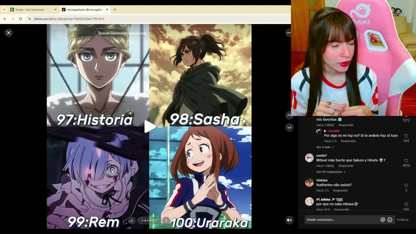Click the '97:Historia' image panel
This screenshot has height=234, width=416.
coord(98,75)
